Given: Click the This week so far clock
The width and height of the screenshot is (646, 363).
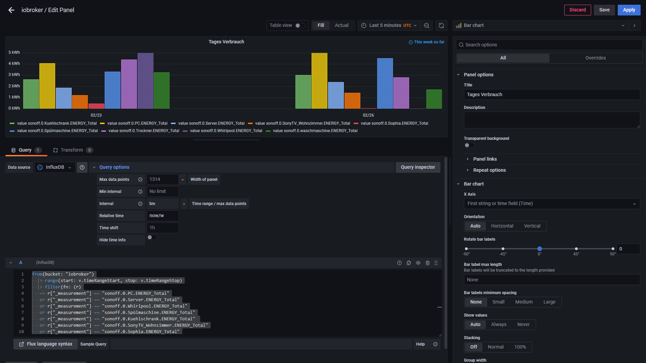Looking at the screenshot, I should [411, 42].
